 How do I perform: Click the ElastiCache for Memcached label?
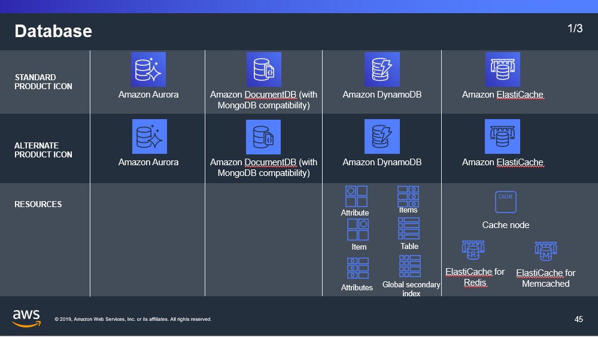(546, 278)
